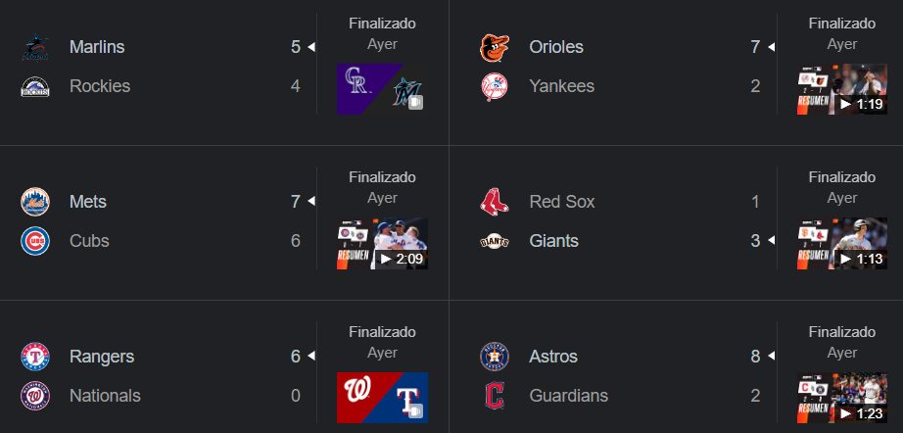Click the Guardians team logo

pyautogui.click(x=495, y=396)
